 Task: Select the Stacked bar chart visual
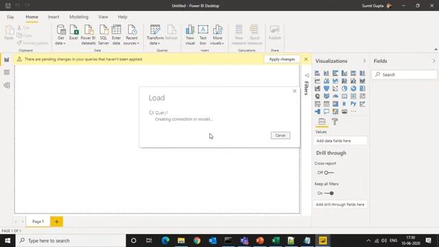(317, 73)
